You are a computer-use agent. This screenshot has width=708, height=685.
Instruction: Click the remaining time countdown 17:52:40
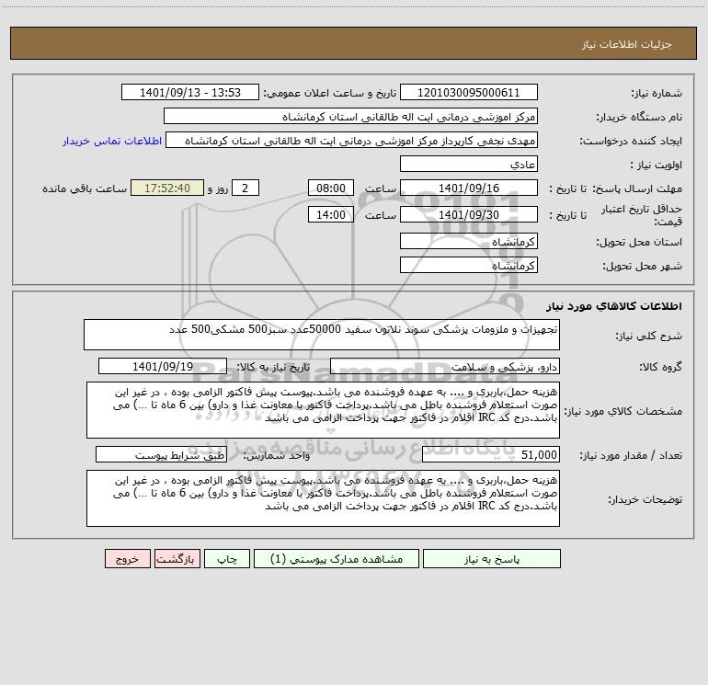coord(167,188)
